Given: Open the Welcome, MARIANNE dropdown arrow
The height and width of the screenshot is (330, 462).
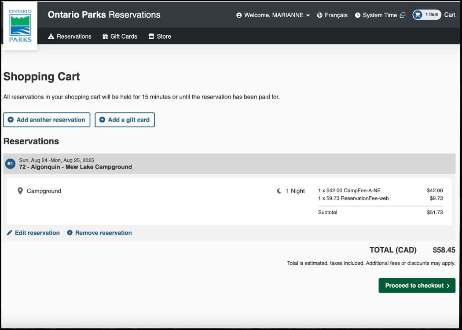Looking at the screenshot, I should coord(308,15).
